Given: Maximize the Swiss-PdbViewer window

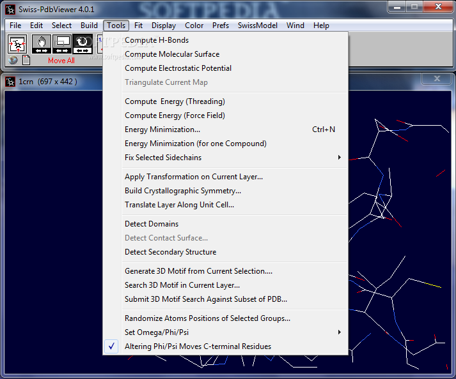Looking at the screenshot, I should [414, 7].
